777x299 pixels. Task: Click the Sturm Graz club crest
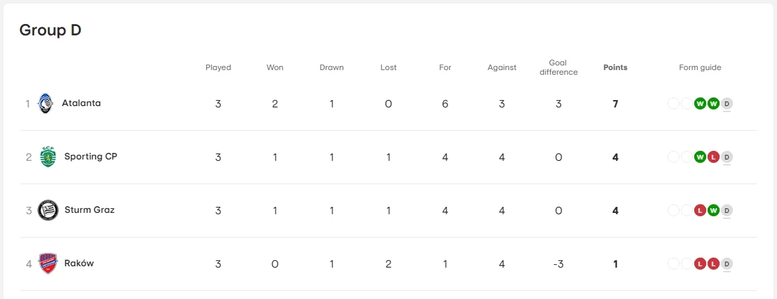[x=47, y=210]
